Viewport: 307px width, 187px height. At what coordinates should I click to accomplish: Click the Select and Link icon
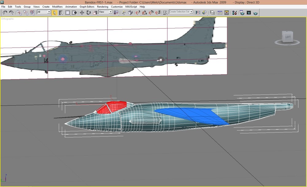(x=19, y=13)
